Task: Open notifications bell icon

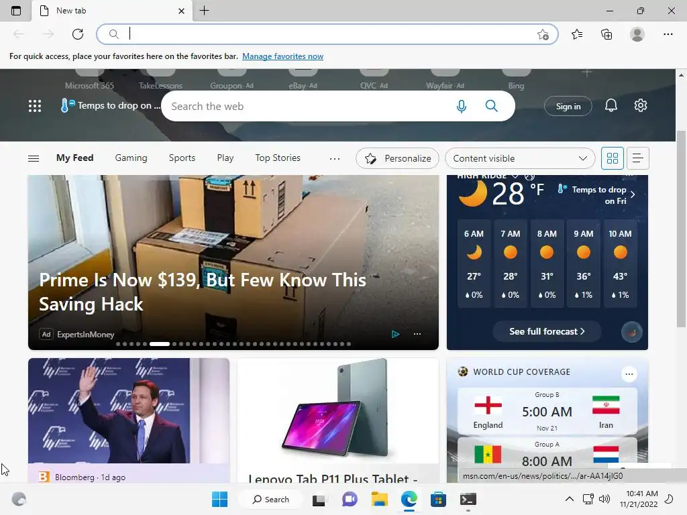Action: click(611, 105)
